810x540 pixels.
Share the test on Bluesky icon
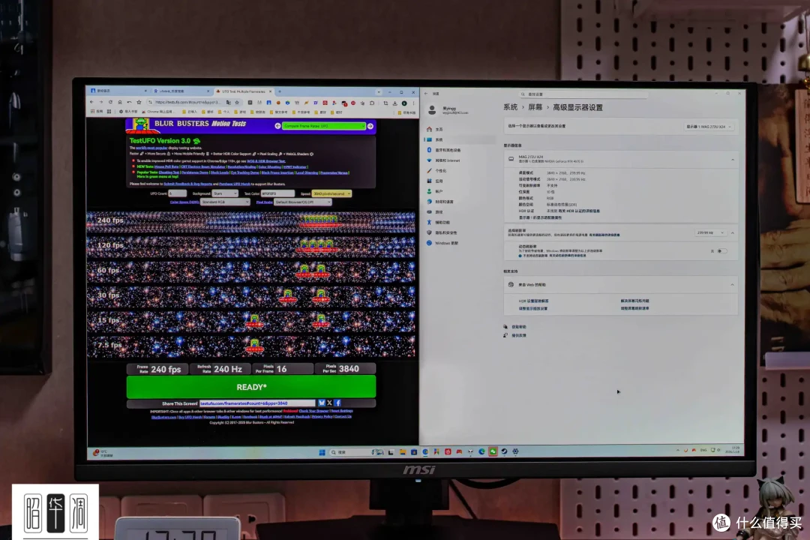click(322, 403)
